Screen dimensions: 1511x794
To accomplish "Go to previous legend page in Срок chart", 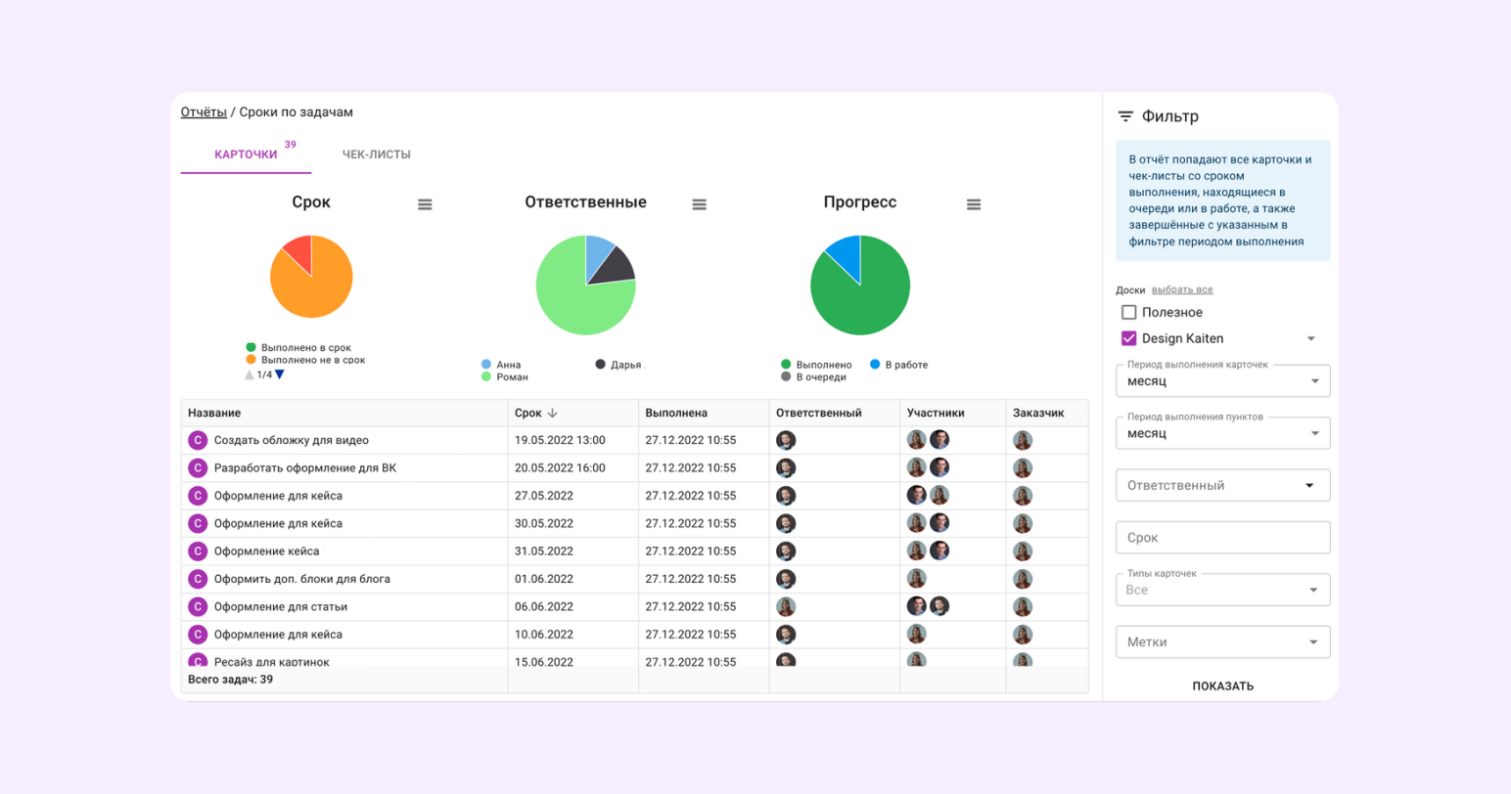I will point(250,375).
